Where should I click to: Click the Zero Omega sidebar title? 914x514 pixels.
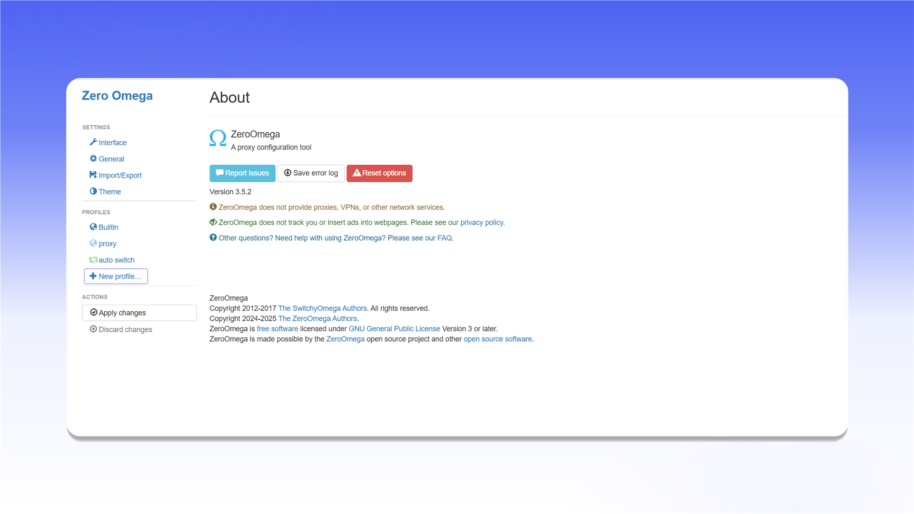(x=117, y=96)
